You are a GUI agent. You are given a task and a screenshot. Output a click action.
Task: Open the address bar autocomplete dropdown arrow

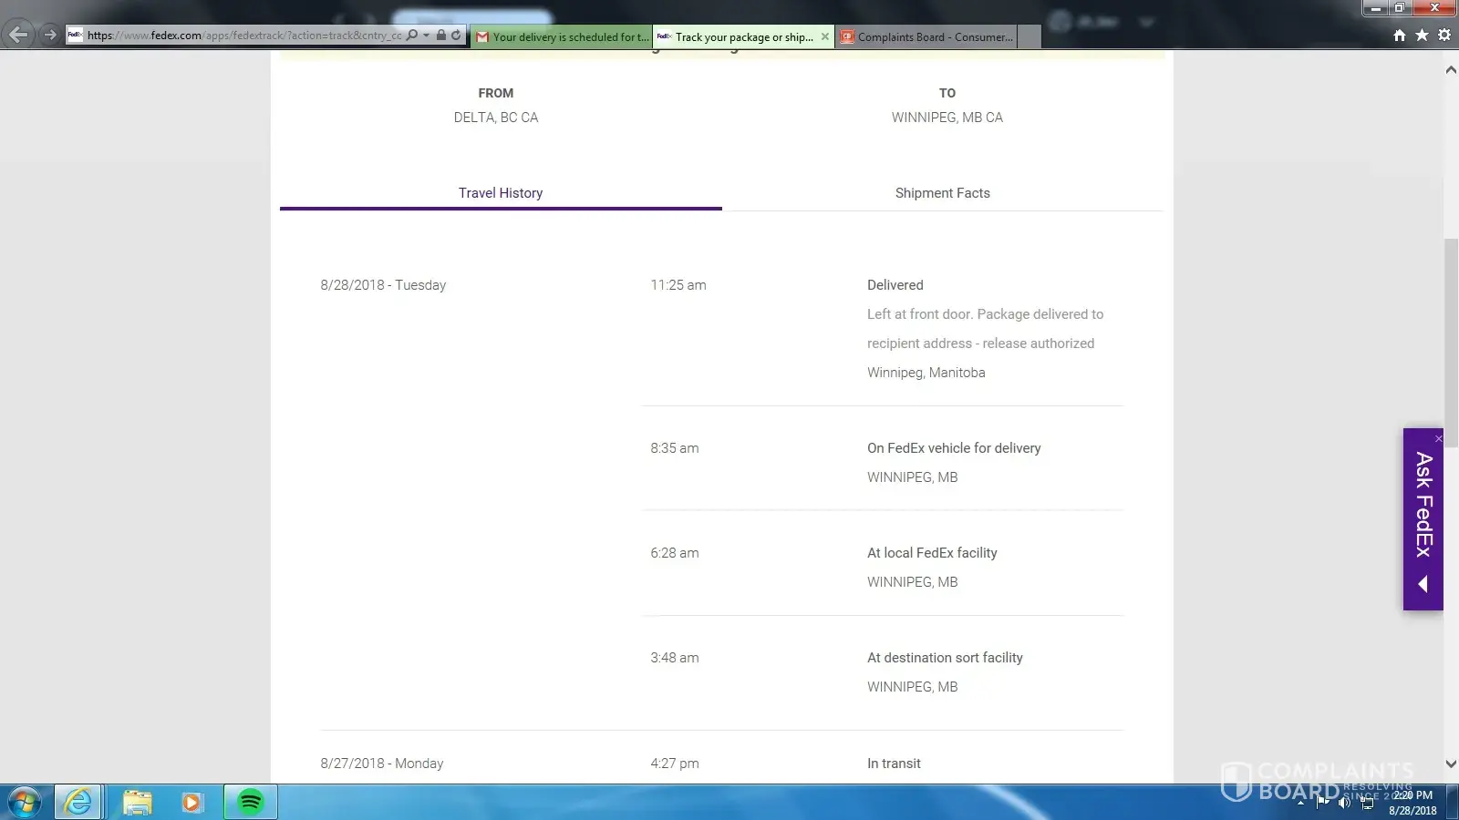click(x=426, y=36)
